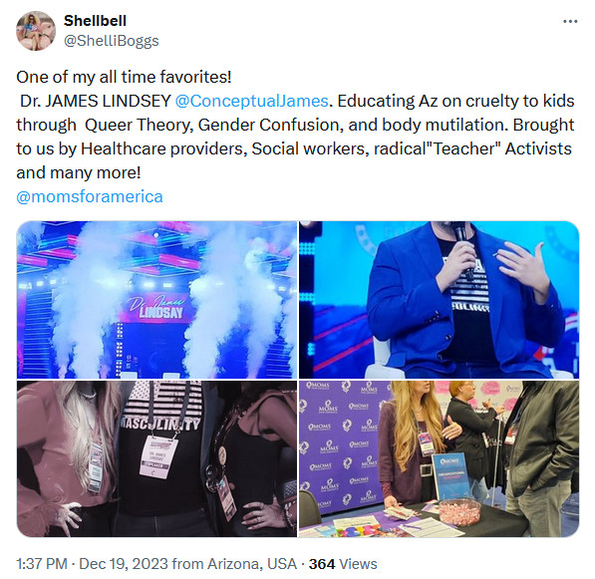Open the stage smoke photo thumbnail
This screenshot has width=595, height=579.
(x=156, y=300)
